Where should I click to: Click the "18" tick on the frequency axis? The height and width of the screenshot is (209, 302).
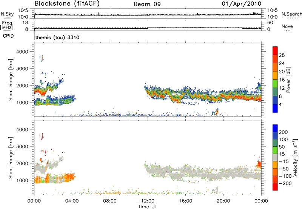click(25, 23)
